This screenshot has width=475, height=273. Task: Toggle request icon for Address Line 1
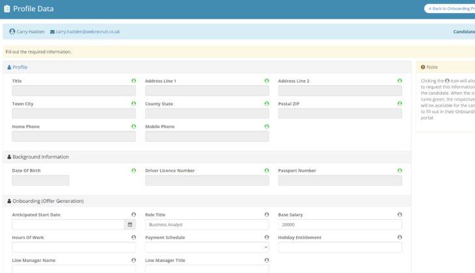266,81
